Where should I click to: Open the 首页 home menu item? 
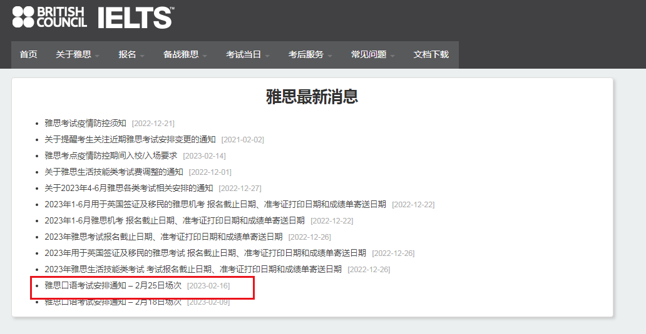click(x=28, y=55)
